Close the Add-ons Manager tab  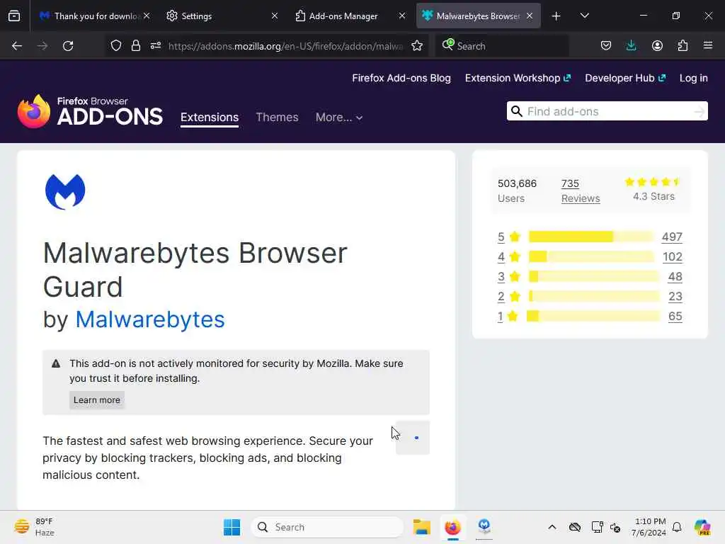(402, 16)
